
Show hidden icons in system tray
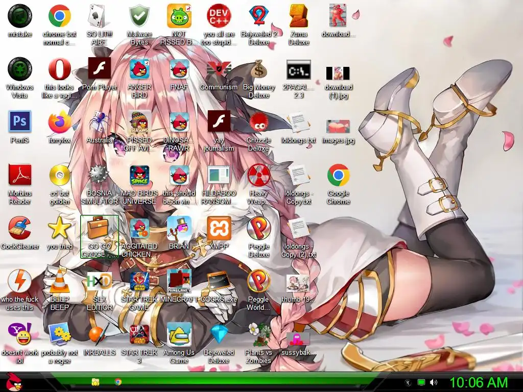tap(408, 383)
